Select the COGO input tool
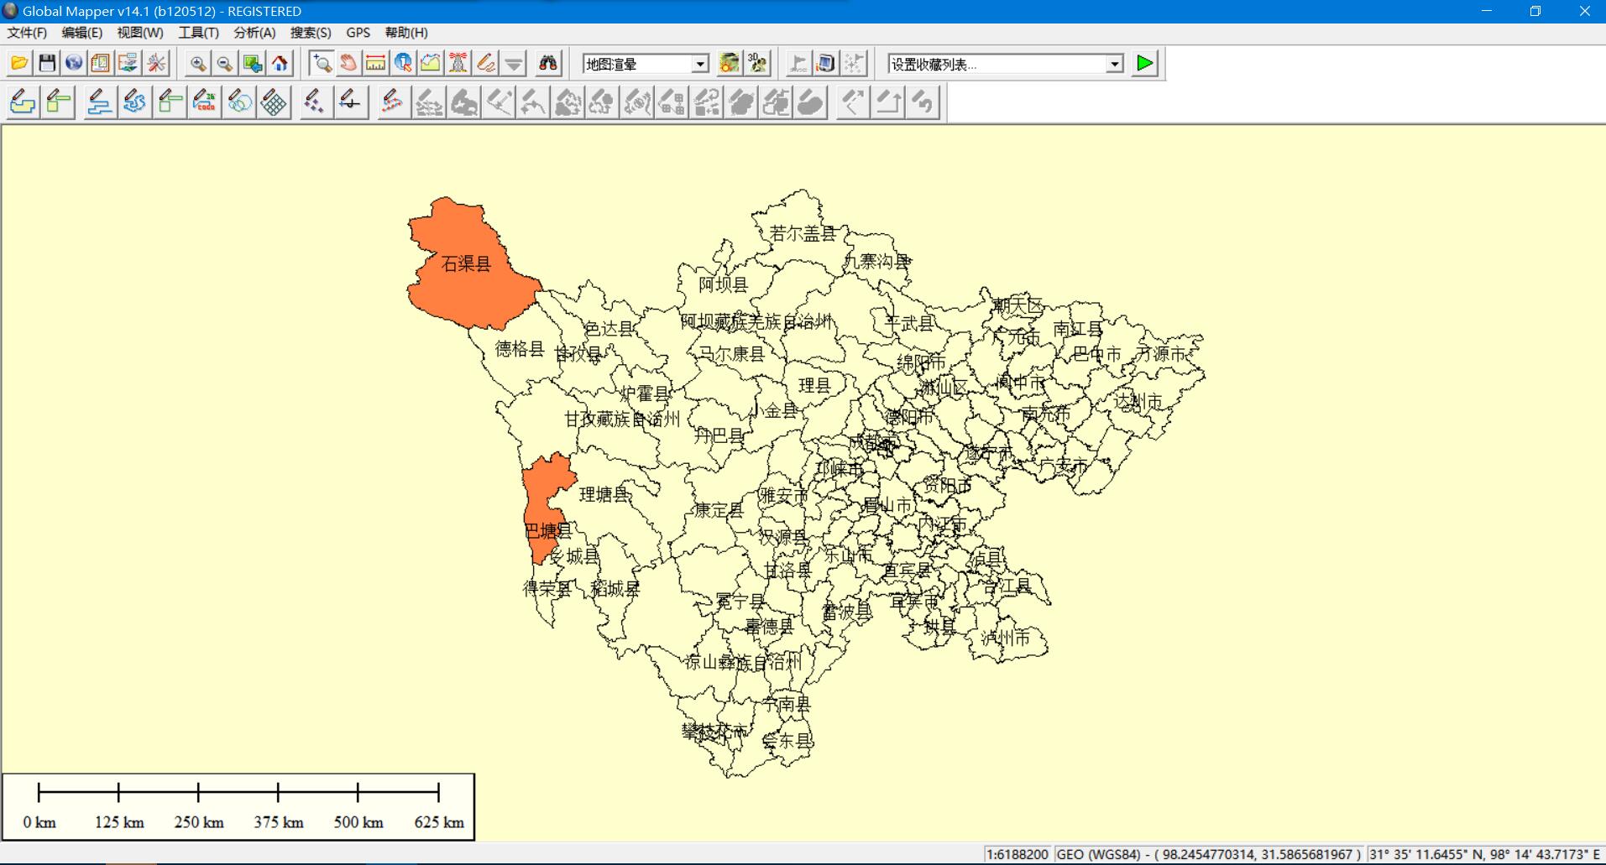1606x865 pixels. pyautogui.click(x=204, y=102)
